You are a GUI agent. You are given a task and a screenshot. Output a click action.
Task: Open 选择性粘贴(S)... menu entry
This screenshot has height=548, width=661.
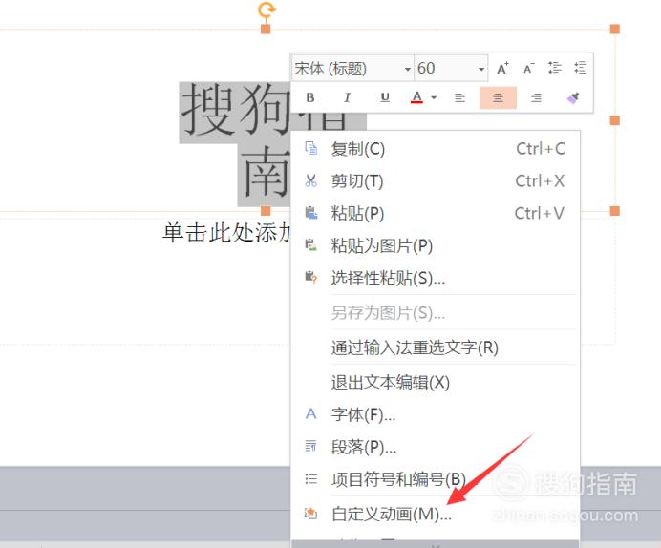435,278
